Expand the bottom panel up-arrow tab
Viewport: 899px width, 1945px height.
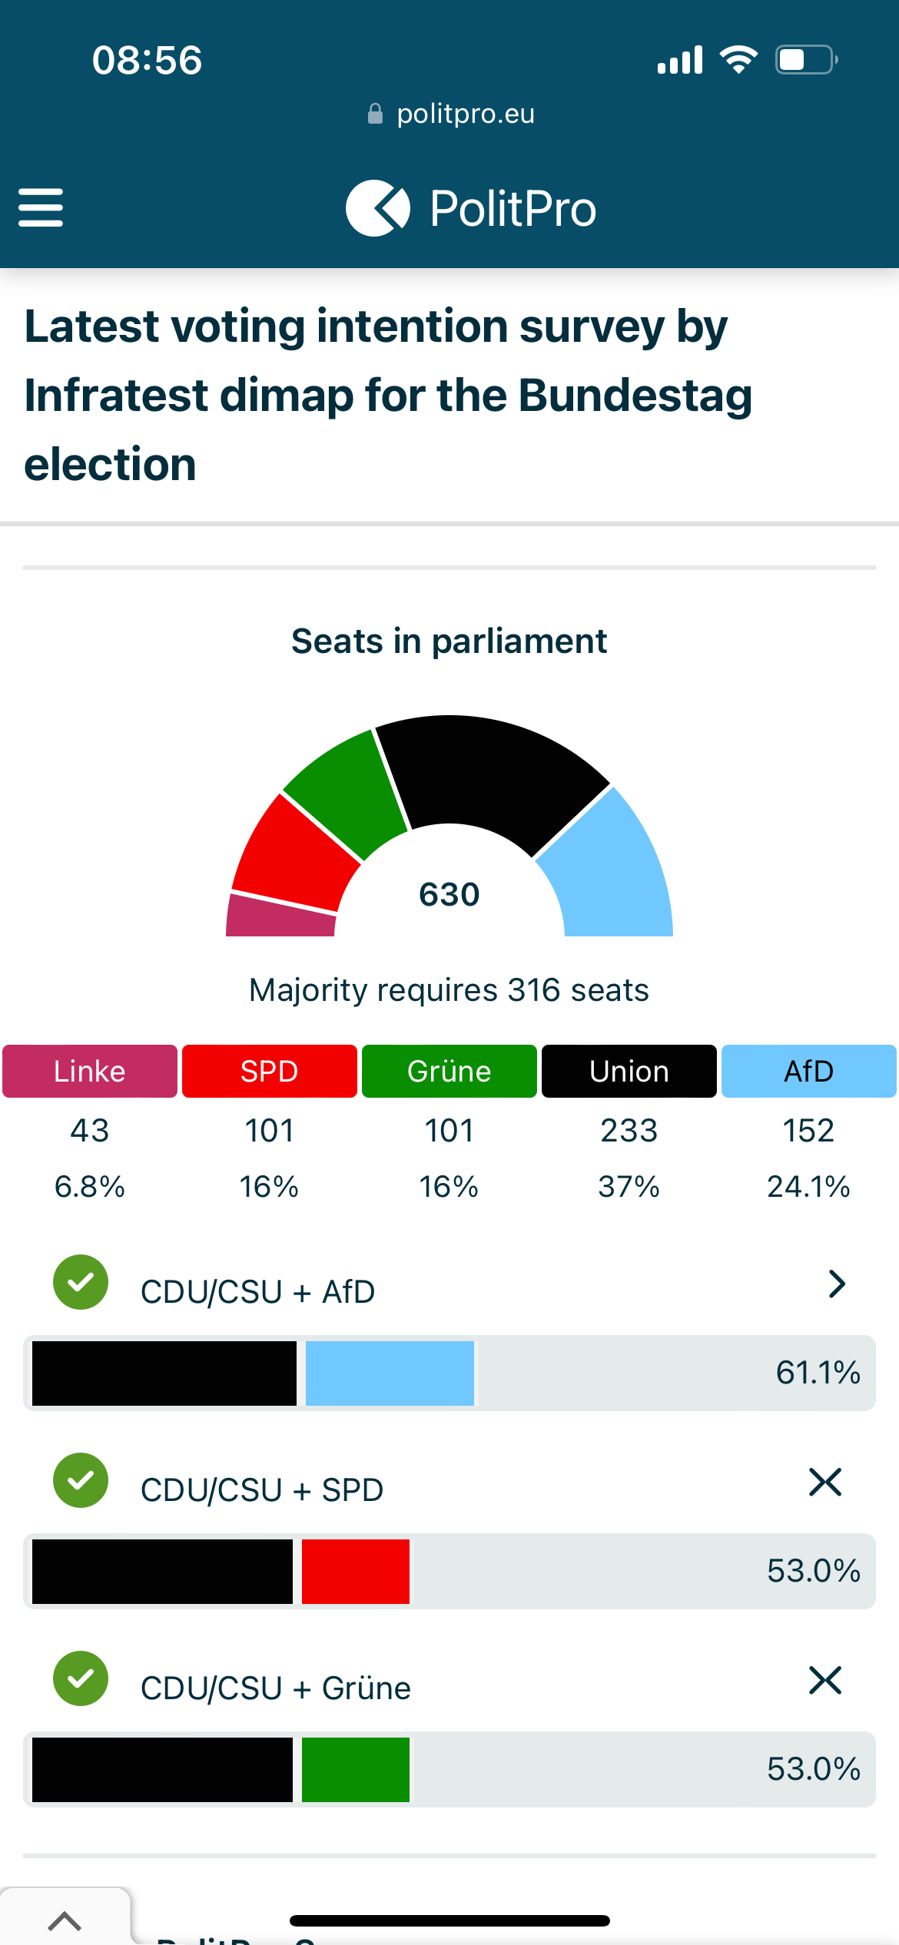(65, 1920)
